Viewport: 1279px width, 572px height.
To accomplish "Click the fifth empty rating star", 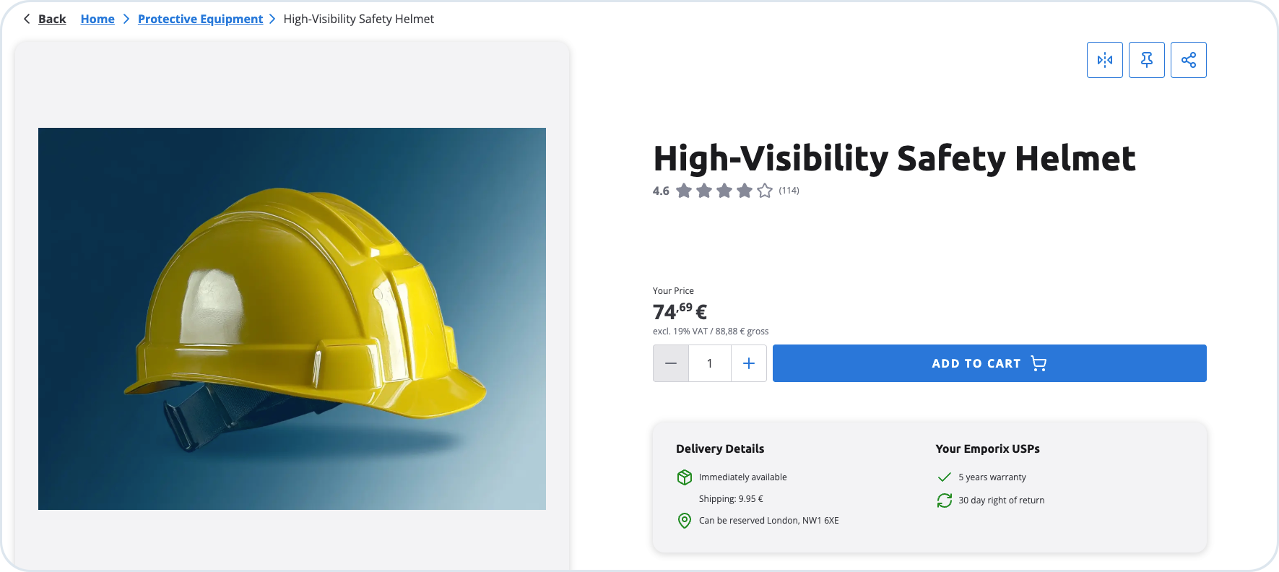I will click(x=765, y=191).
